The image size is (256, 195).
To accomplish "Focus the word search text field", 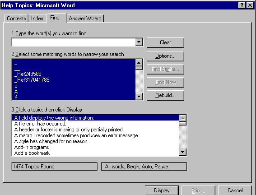I will tap(74, 42).
